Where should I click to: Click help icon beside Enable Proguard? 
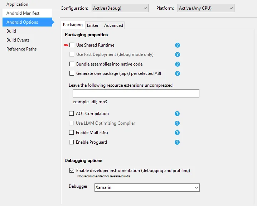pyautogui.click(x=177, y=142)
